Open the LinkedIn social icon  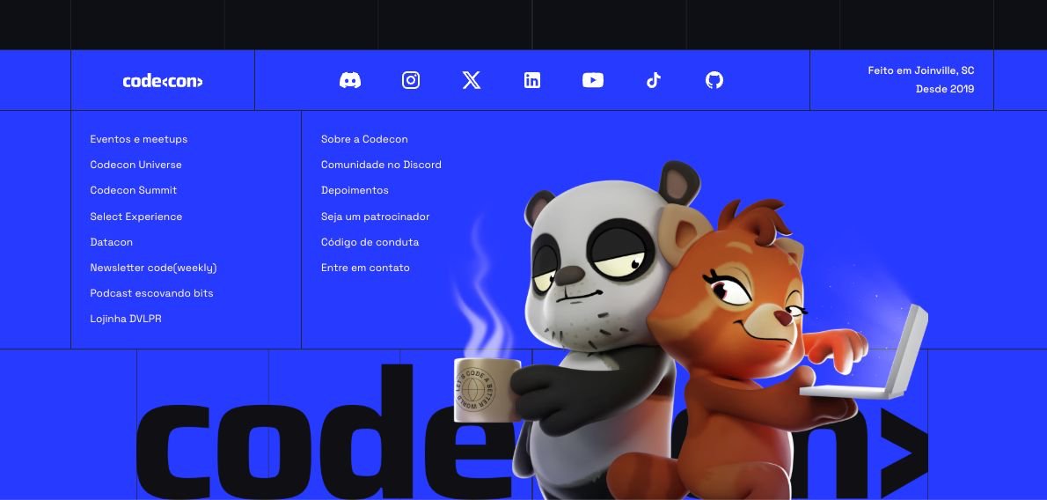point(532,80)
